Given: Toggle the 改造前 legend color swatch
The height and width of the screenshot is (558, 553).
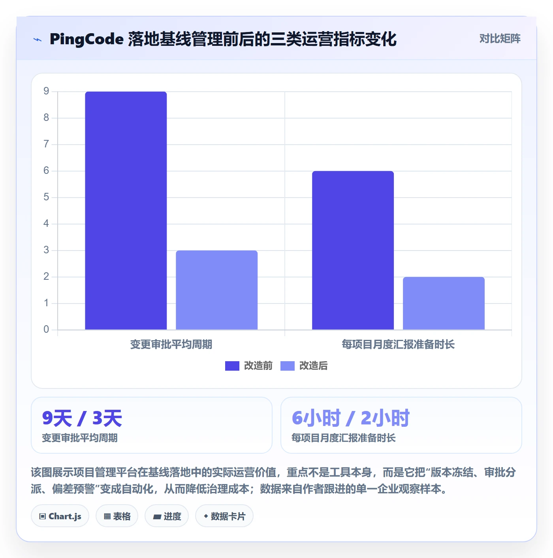Looking at the screenshot, I should (232, 366).
